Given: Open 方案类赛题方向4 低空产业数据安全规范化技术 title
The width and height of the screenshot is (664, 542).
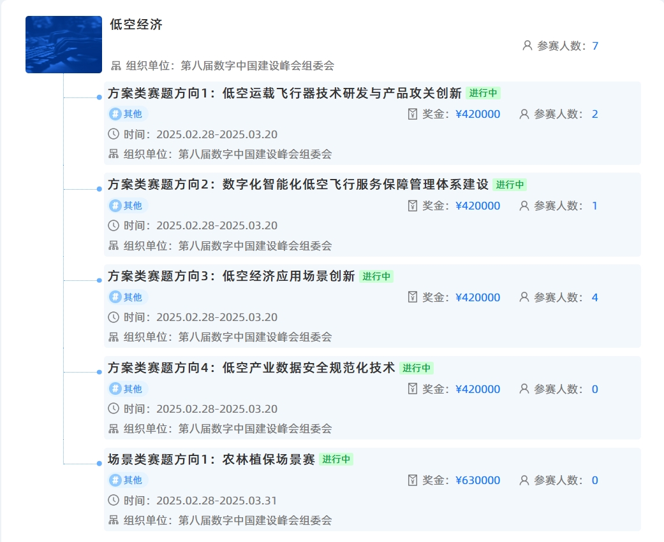Looking at the screenshot, I should (251, 368).
